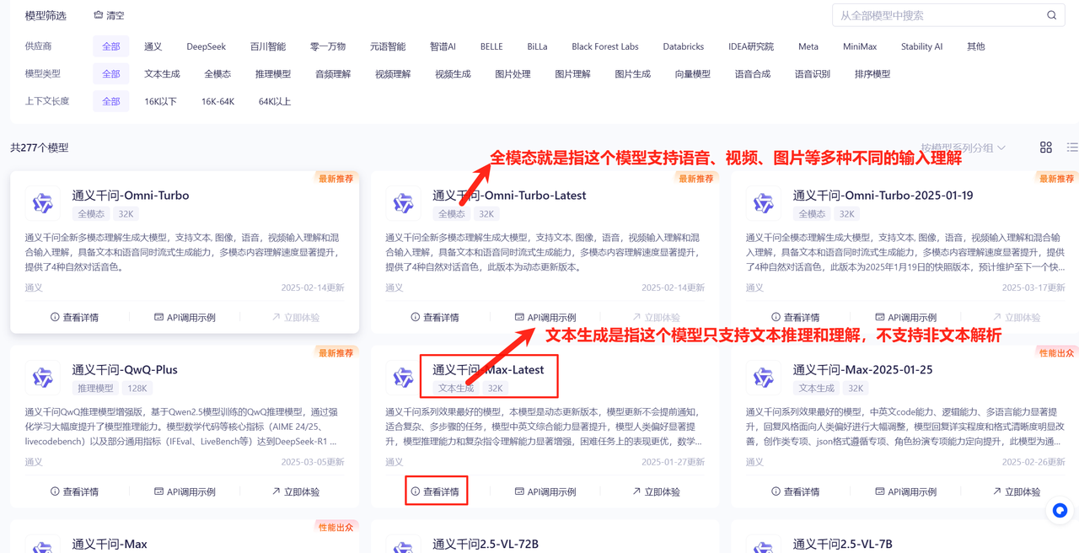Click the 通义千问-Omni-Turbo-2025-01-19 model logo
The width and height of the screenshot is (1079, 553).
tap(763, 203)
